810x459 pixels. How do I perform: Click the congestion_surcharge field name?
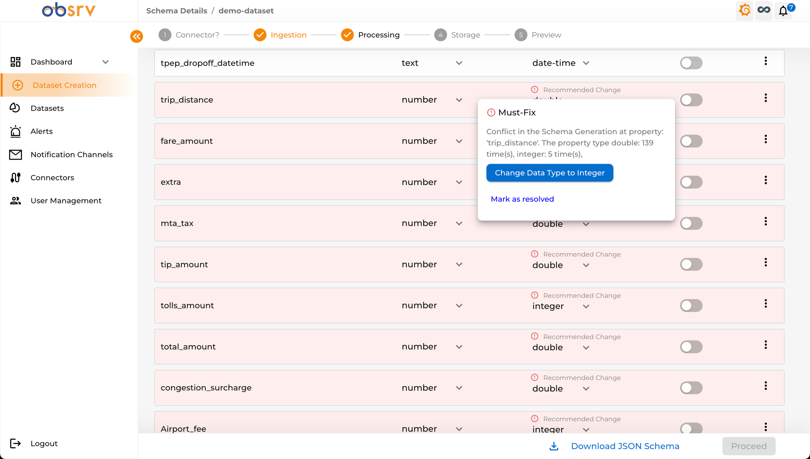tap(206, 388)
